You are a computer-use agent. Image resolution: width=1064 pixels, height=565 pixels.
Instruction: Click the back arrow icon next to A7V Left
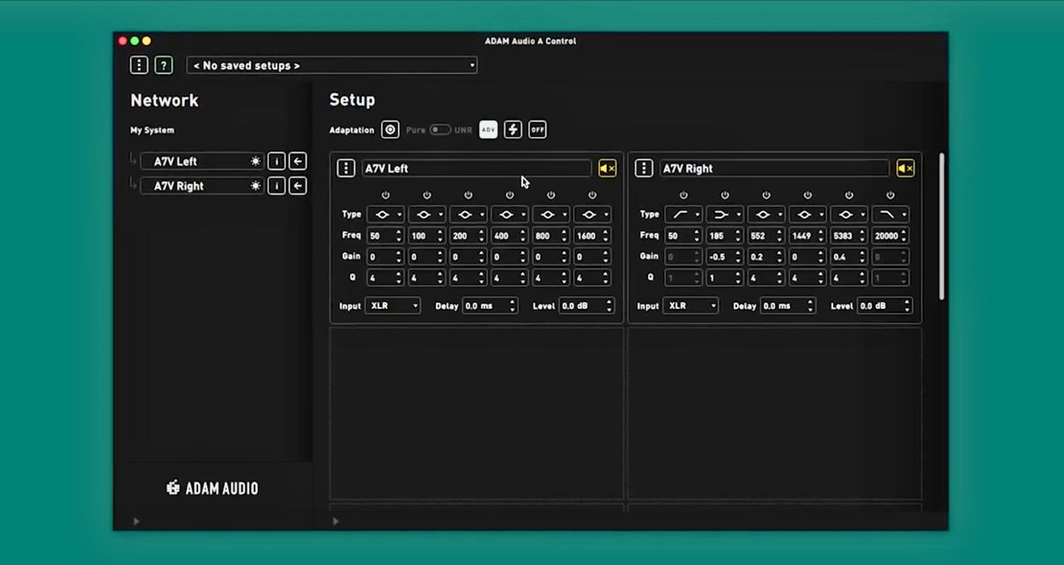click(298, 161)
